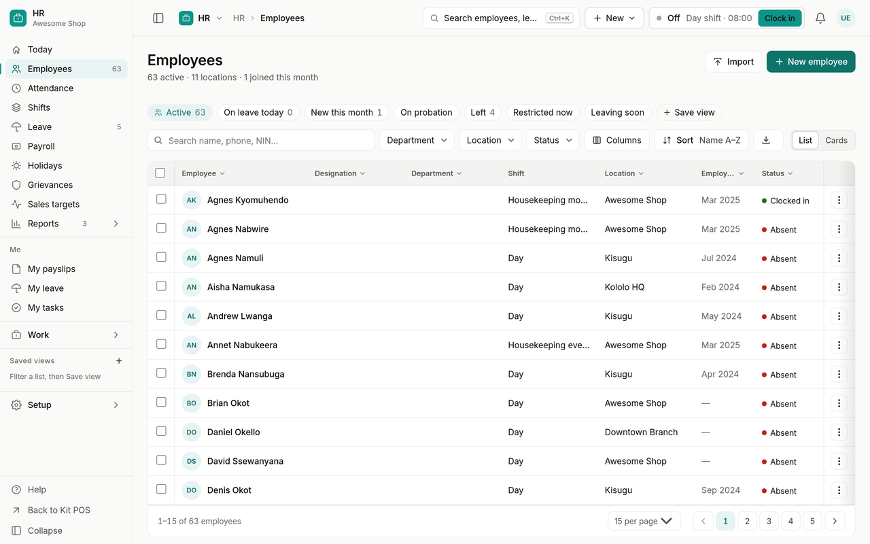Viewport: 870px width, 544px height.
Task: Open the Location filter dropdown
Action: [x=490, y=140]
